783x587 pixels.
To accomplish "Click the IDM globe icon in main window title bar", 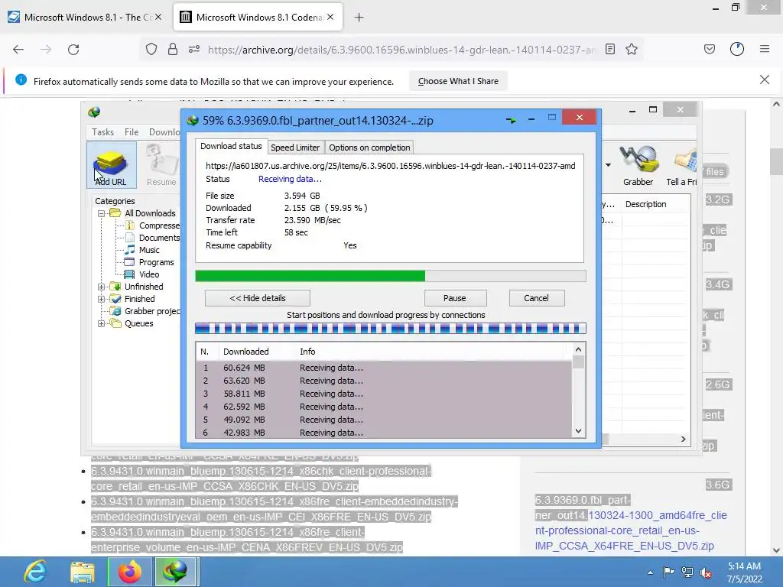I will pyautogui.click(x=94, y=112).
